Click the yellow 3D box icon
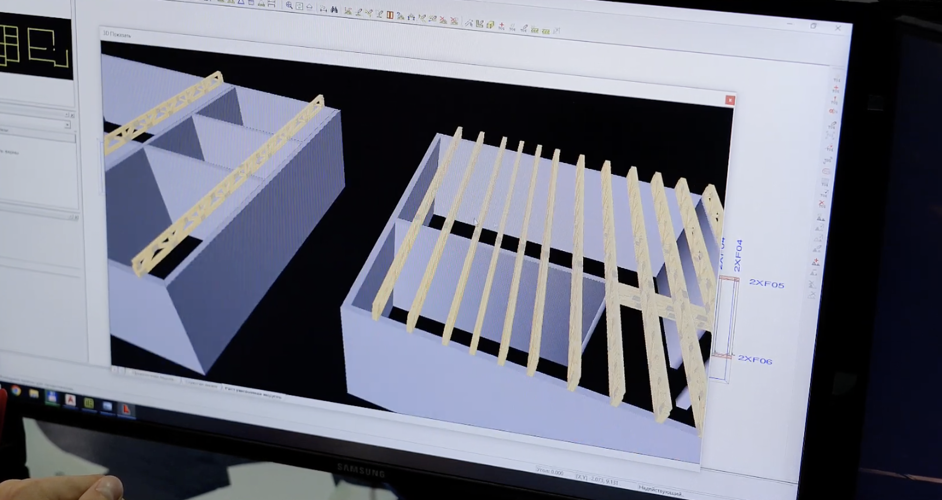The image size is (942, 500). point(490,25)
